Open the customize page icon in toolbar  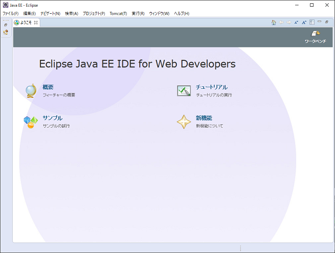point(312,22)
